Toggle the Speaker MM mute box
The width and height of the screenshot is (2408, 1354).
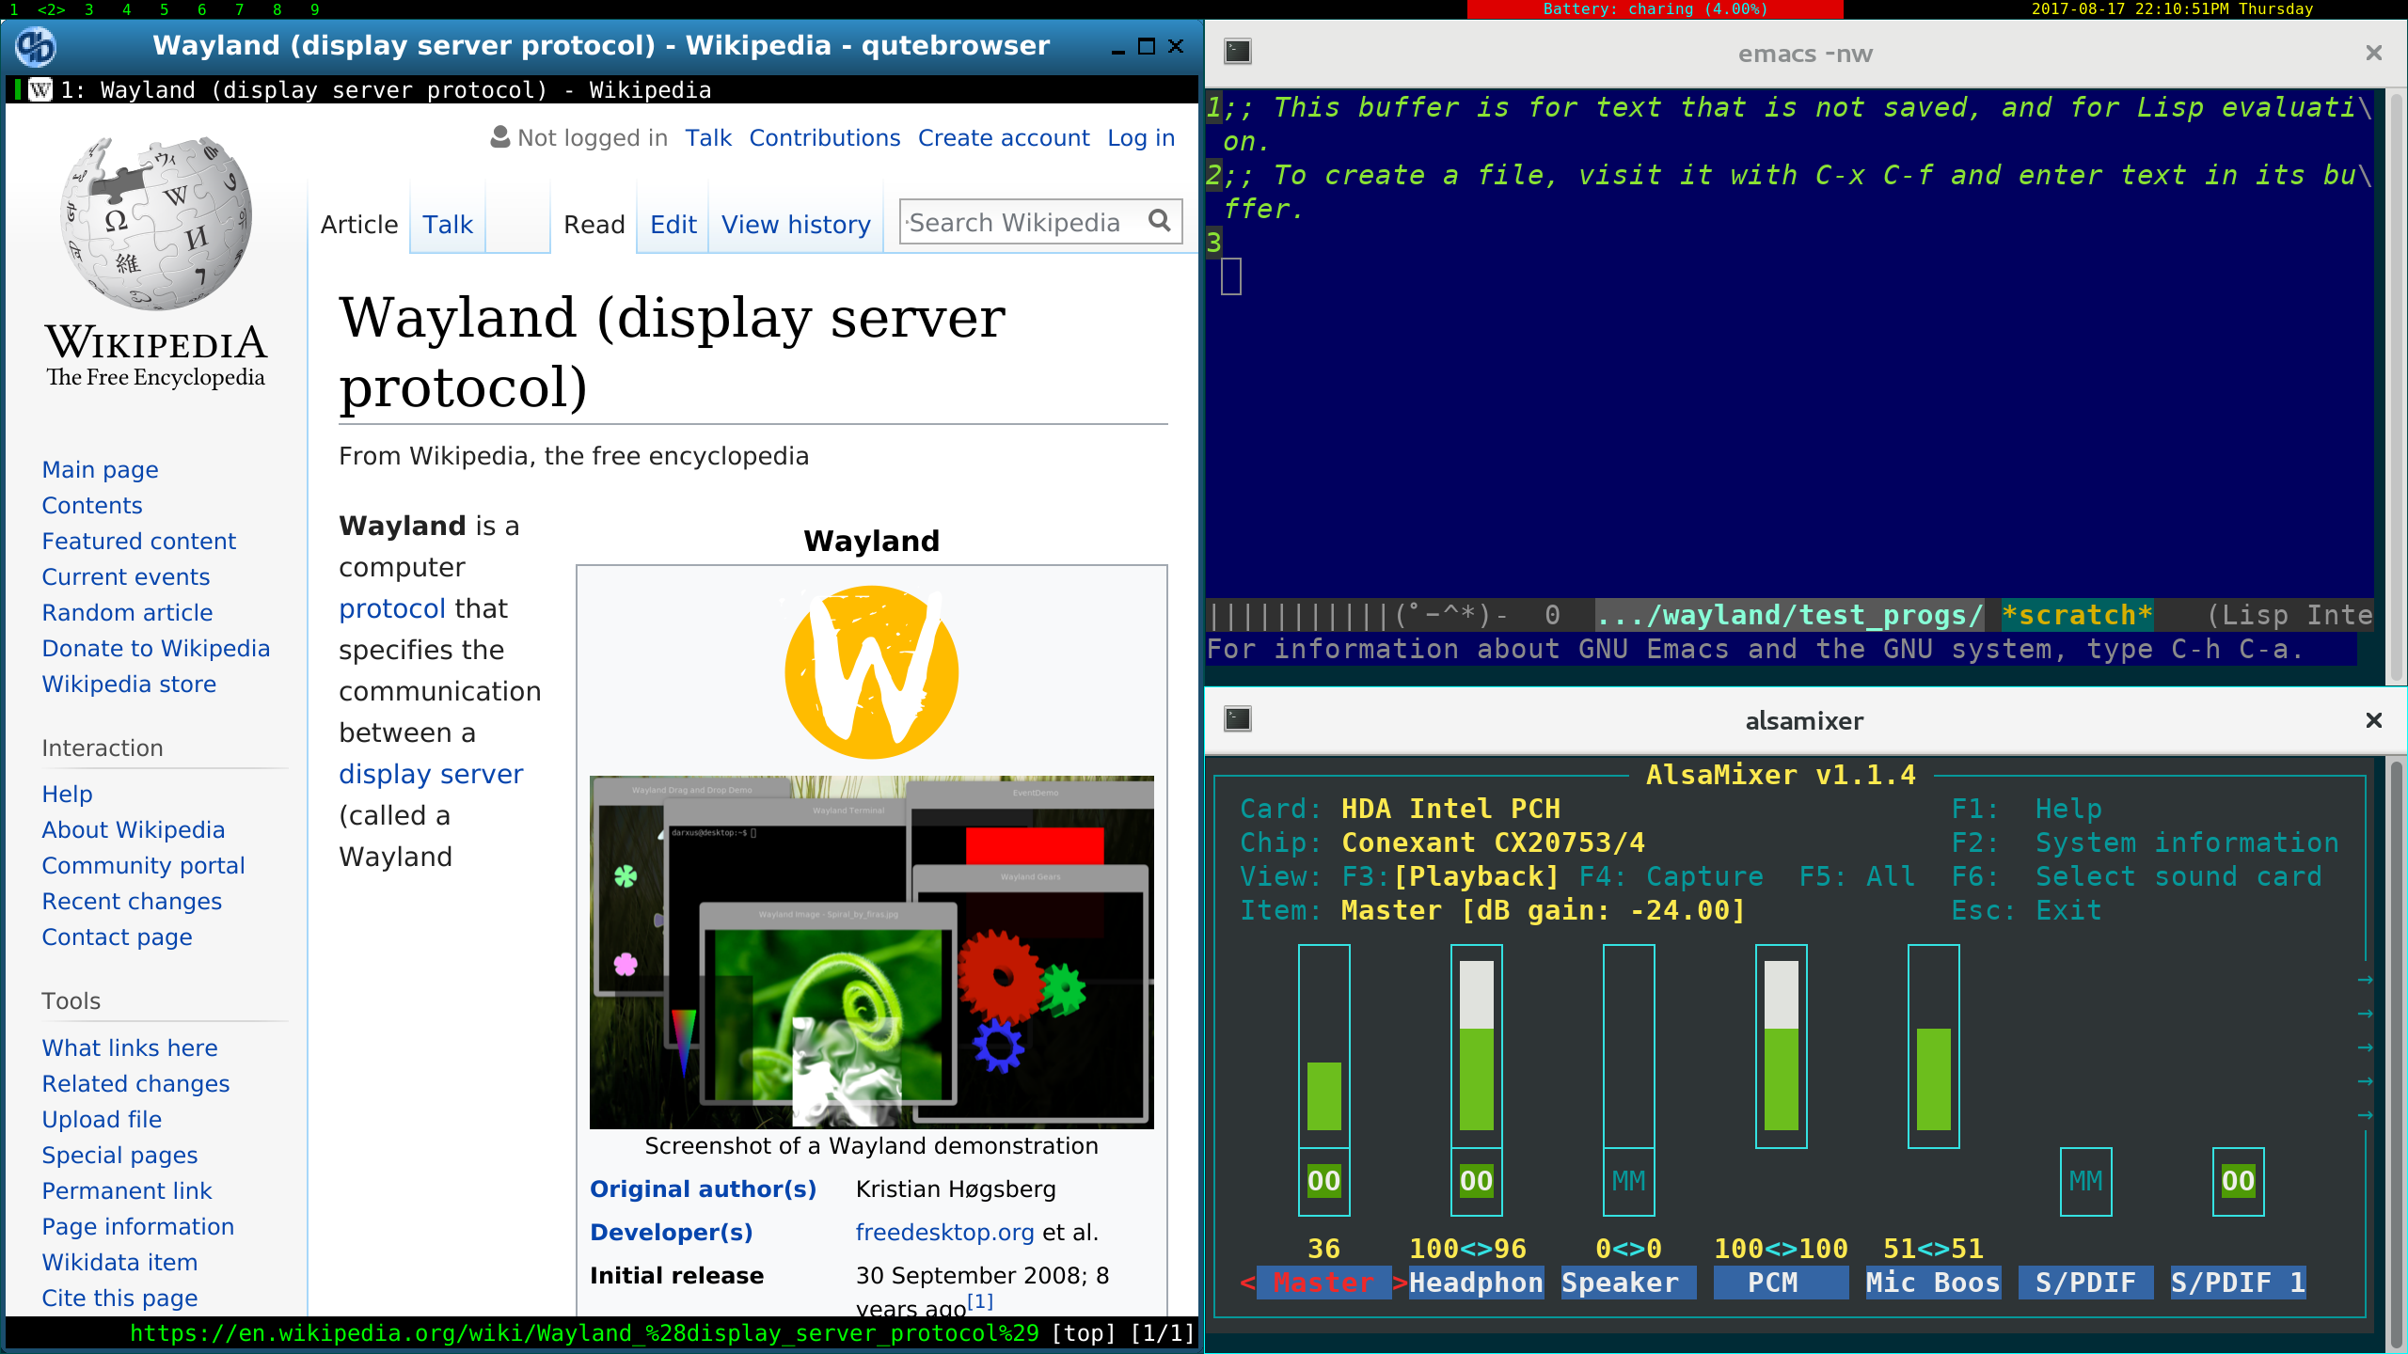click(1628, 1181)
